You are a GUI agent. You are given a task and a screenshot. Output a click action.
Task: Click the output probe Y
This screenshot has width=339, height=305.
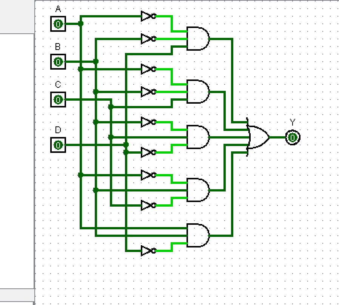coord(292,137)
